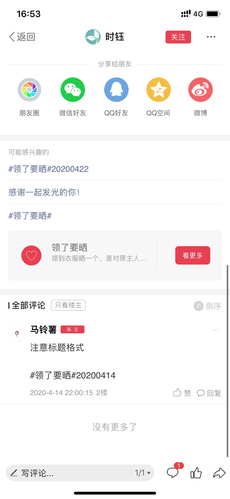Share to Weibo (微博) icon
Image resolution: width=230 pixels, height=499 pixels.
pos(201,90)
